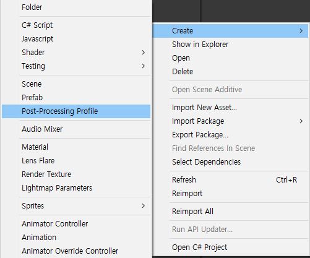Open the Sprites submenu arrow

[144, 206]
